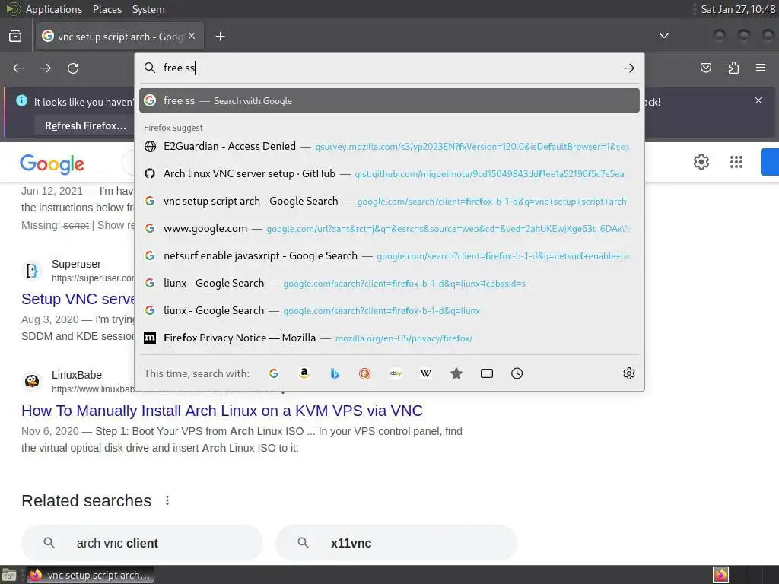Open the Places menu
The height and width of the screenshot is (584, 779).
click(x=107, y=9)
